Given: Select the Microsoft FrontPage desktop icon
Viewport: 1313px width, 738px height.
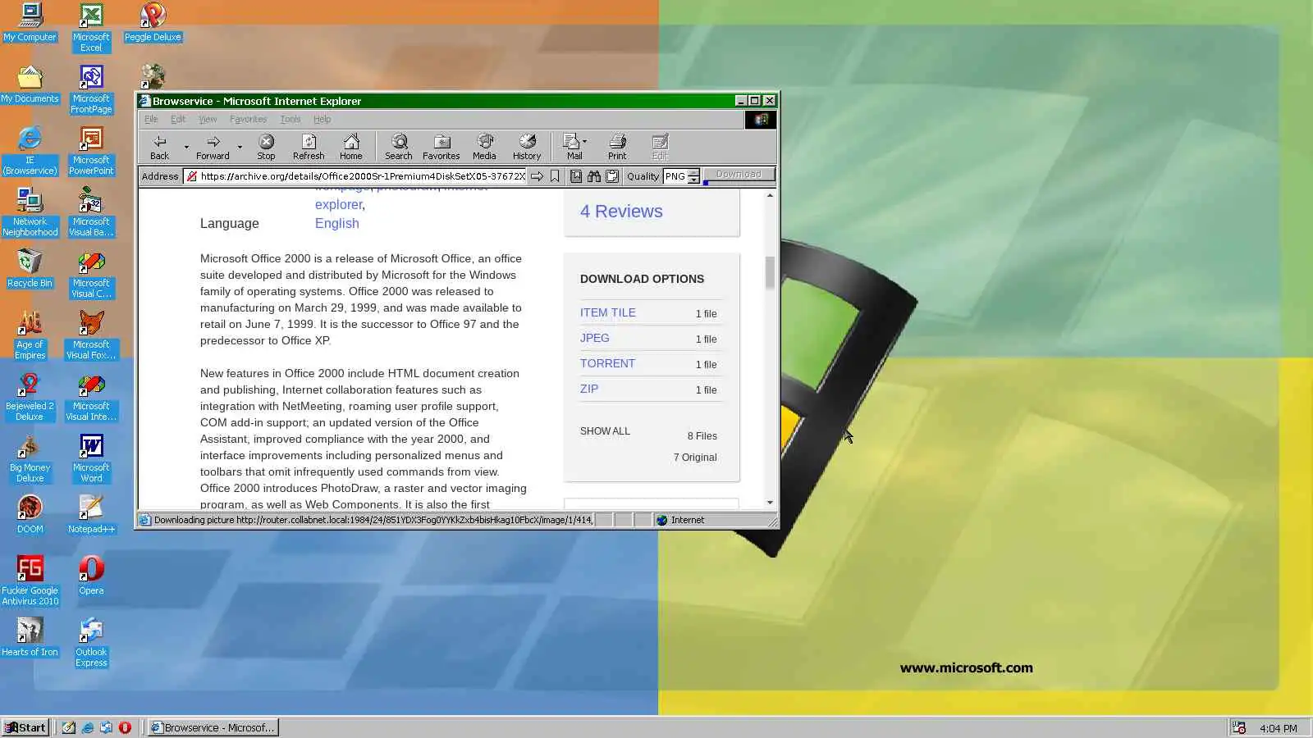Looking at the screenshot, I should tap(91, 89).
